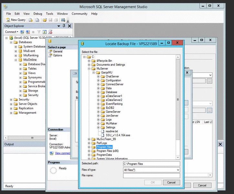
Task: Select the Database folder under GanjaMU
Action: coord(111,92)
